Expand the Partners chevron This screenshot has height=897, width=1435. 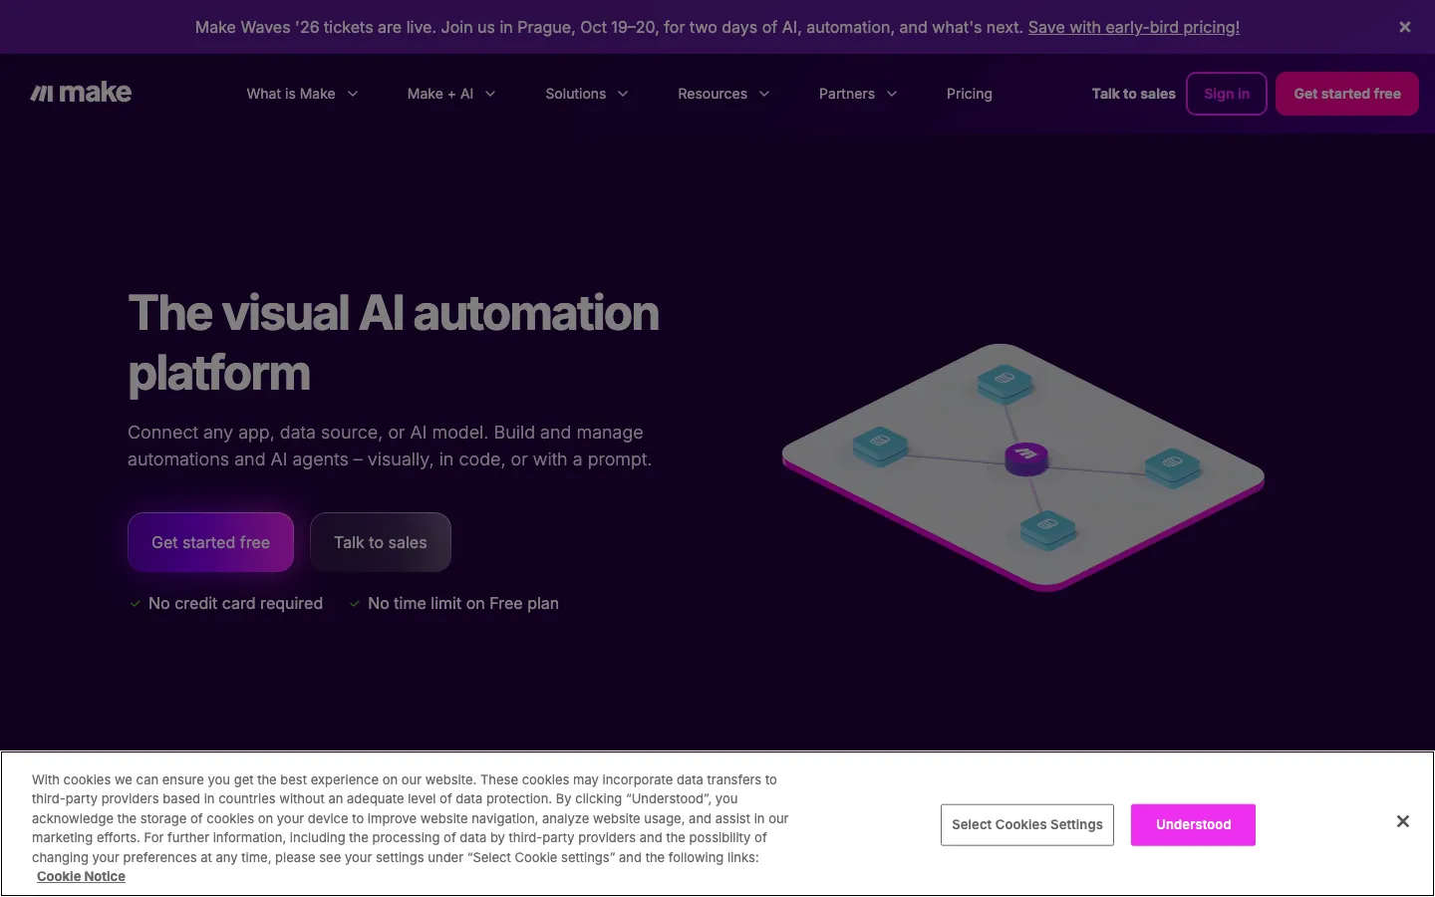[x=892, y=94]
